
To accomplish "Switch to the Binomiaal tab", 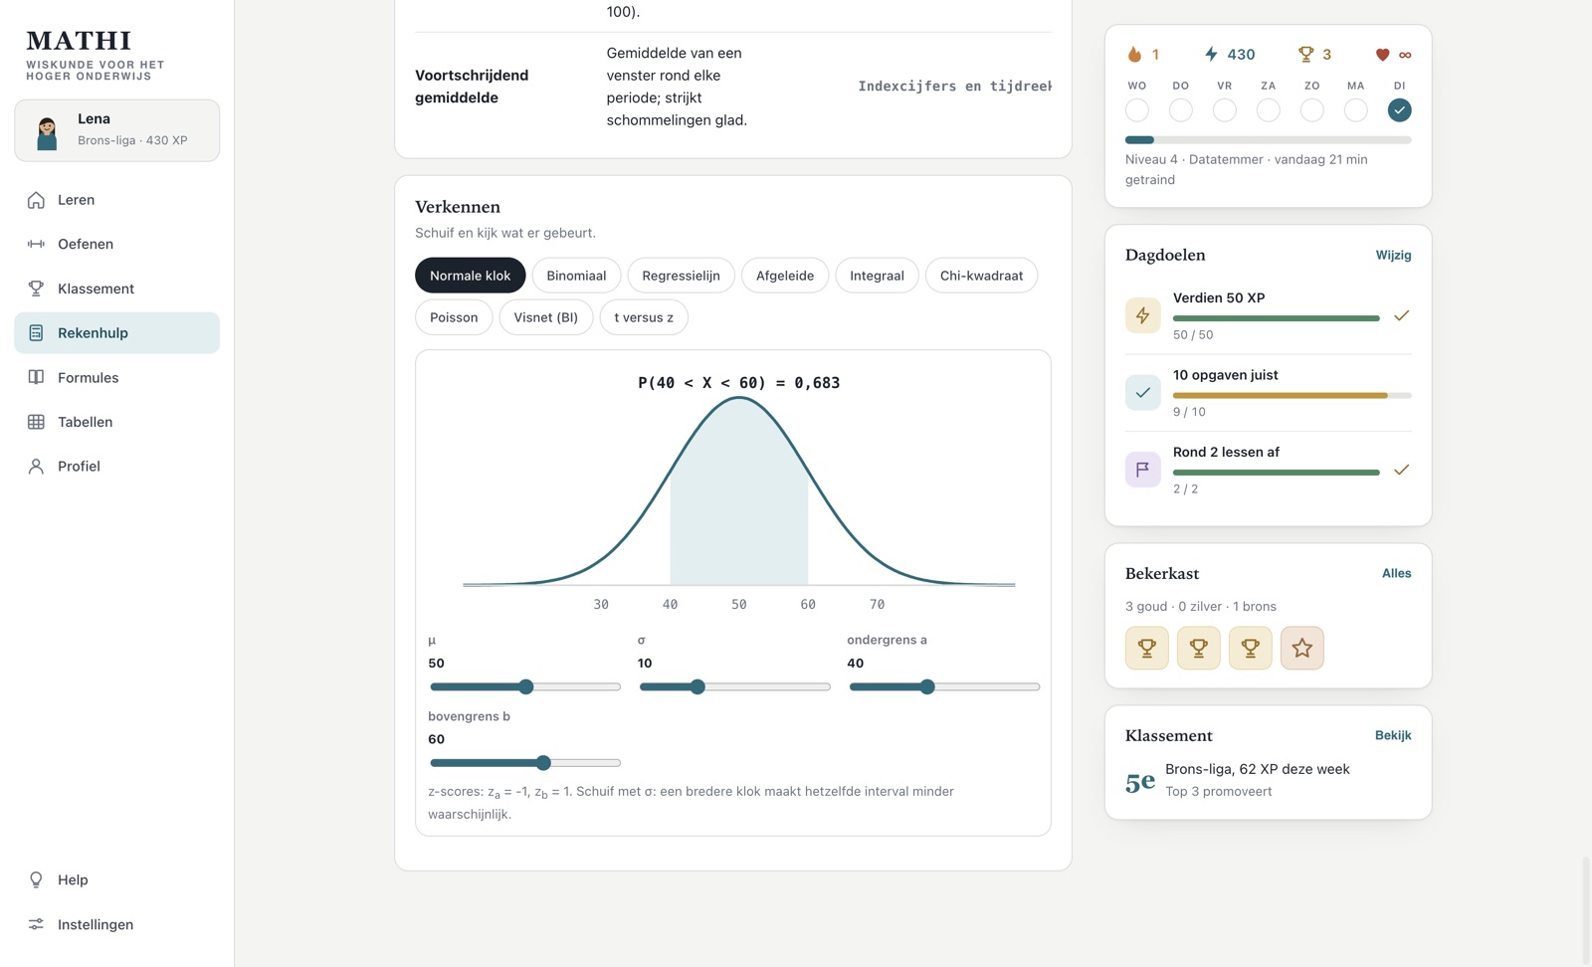I will 576,276.
